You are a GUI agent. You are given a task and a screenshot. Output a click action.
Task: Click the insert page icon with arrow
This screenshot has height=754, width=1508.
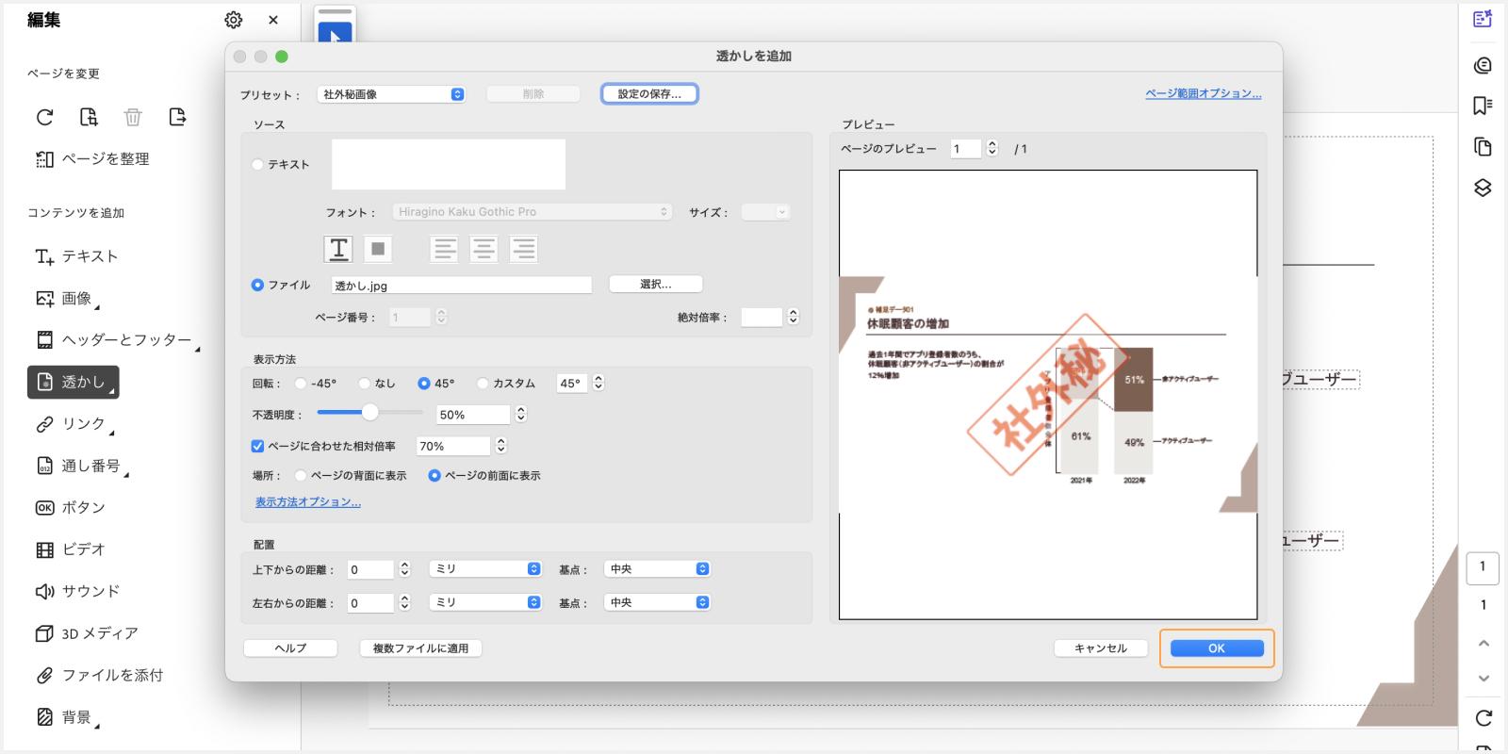[177, 117]
